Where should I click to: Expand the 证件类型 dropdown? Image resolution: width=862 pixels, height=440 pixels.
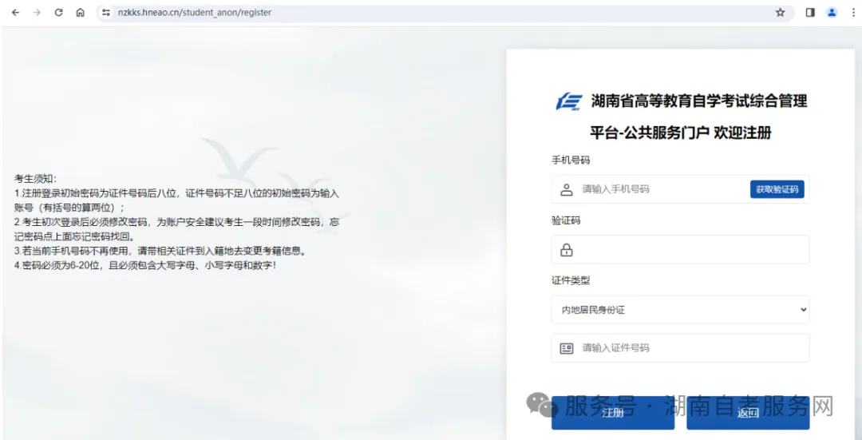[x=680, y=310]
